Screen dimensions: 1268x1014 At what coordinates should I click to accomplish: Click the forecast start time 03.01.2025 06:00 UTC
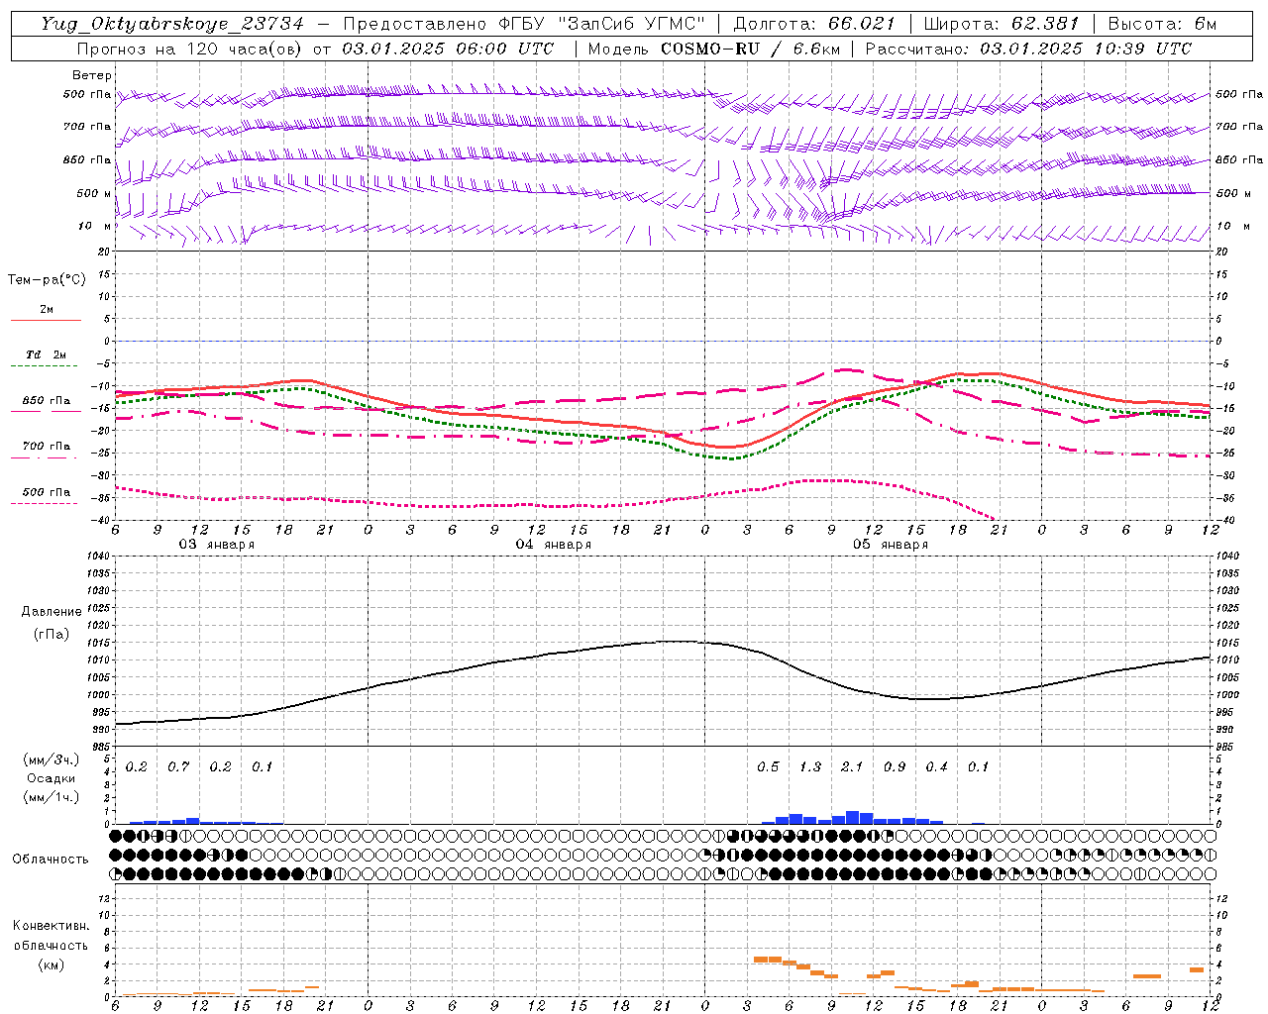point(448,49)
